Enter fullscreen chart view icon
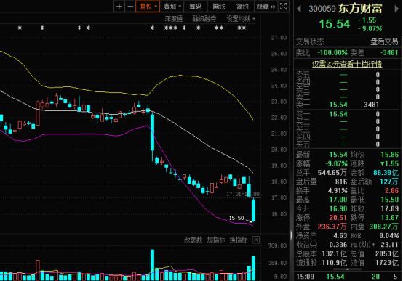This screenshot has width=403, height=281. pos(283,7)
